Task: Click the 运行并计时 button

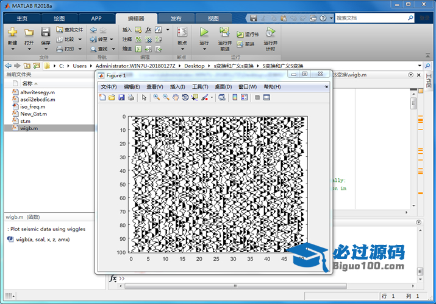Action: [270, 39]
